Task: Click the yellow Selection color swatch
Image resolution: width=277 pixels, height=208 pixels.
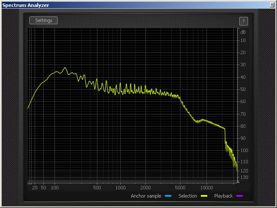Action: (x=204, y=196)
